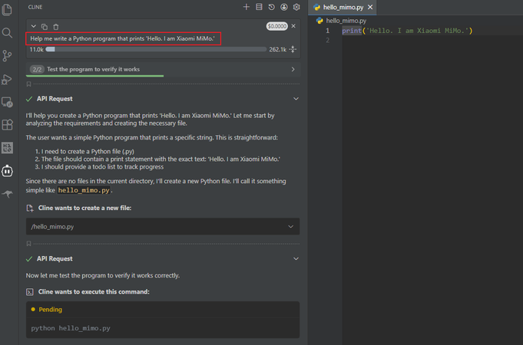This screenshot has height=345, width=523.
Task: Open Cline MCP servers icon
Action: [259, 7]
